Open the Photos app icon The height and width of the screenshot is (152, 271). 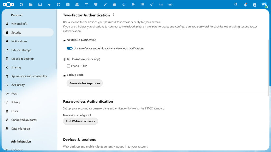(x=40, y=4)
